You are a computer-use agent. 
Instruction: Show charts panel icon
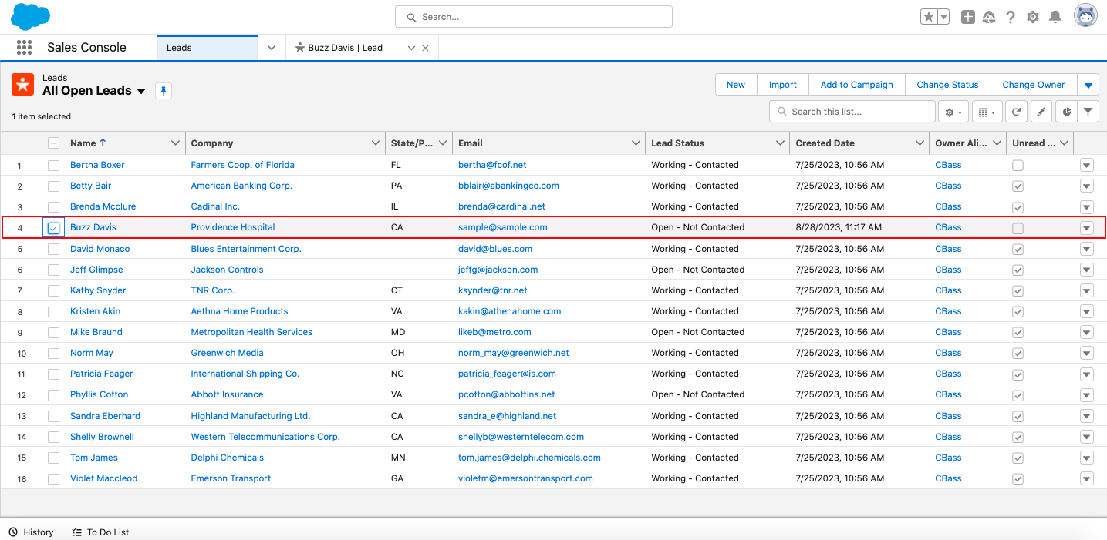coord(1066,112)
